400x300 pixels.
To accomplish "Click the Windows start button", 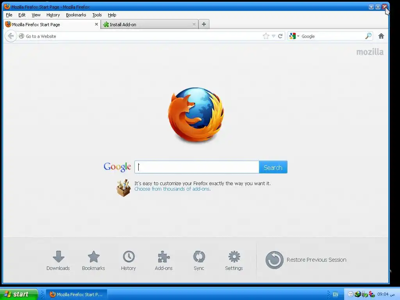I will pyautogui.click(x=19, y=294).
